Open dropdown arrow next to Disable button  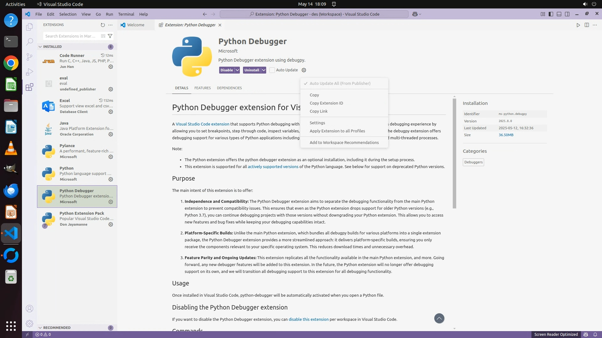237,70
